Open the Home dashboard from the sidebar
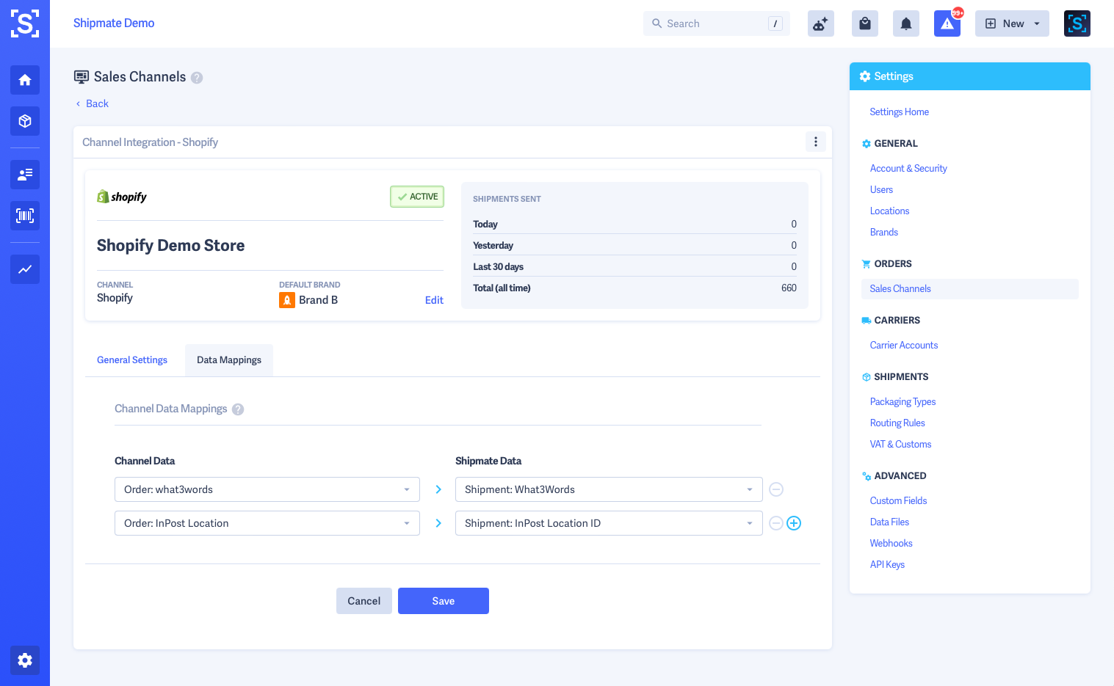1114x686 pixels. pos(24,80)
